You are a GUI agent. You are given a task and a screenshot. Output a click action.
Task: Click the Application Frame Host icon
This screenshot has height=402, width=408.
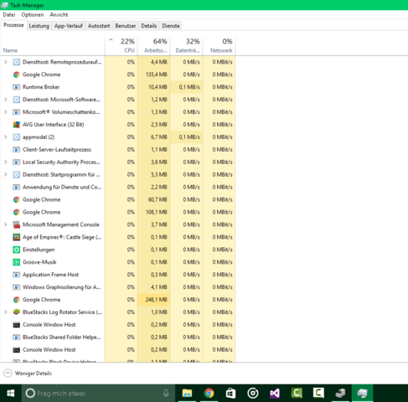(17, 275)
